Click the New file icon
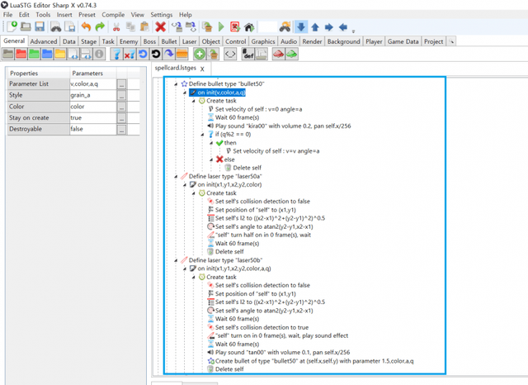 [x=11, y=27]
